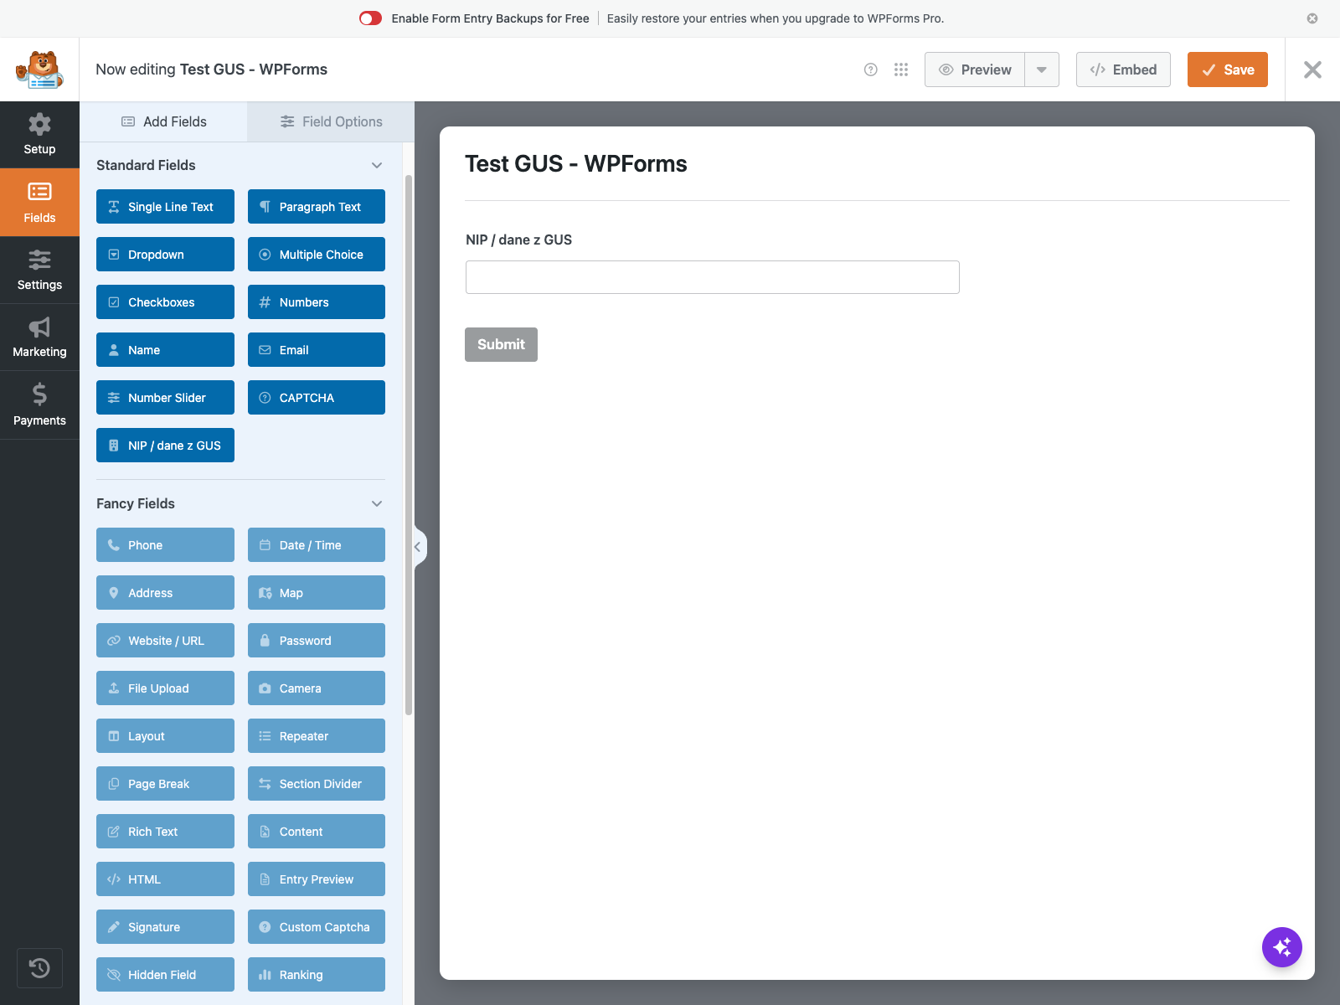Click the Layout fancy field

pos(165,736)
